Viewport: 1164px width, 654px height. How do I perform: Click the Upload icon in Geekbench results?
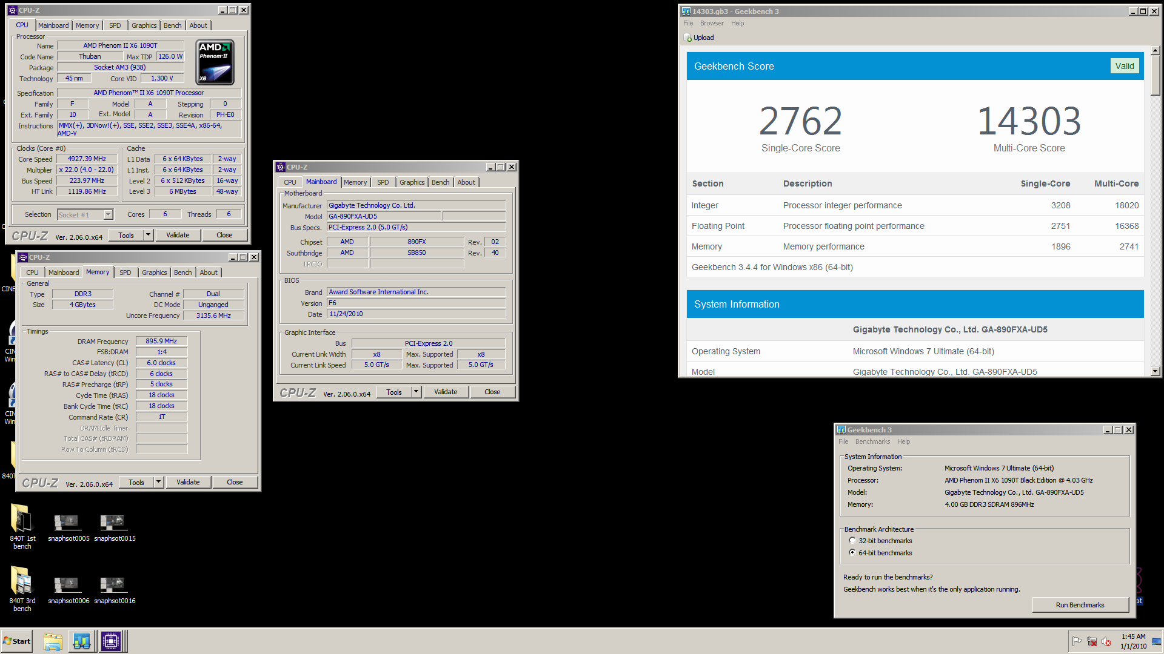click(687, 38)
